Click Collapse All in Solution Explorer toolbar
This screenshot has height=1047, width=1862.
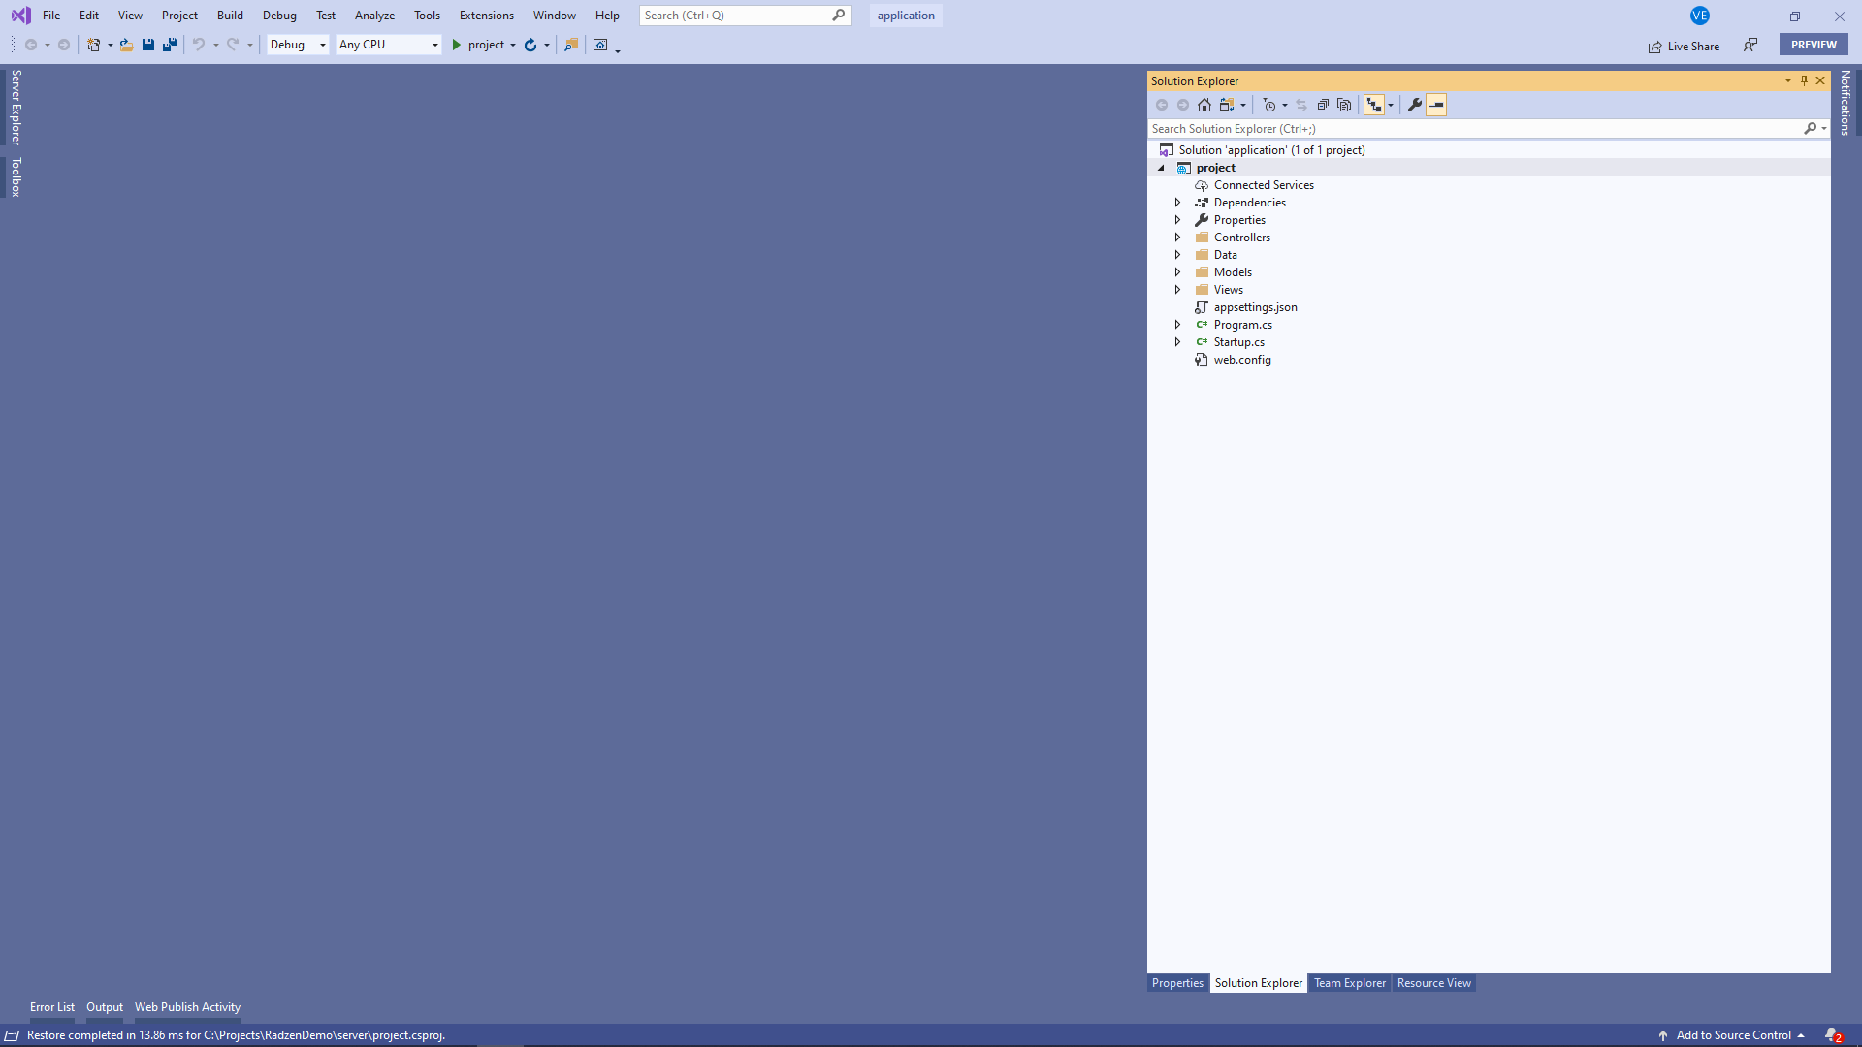click(1323, 105)
